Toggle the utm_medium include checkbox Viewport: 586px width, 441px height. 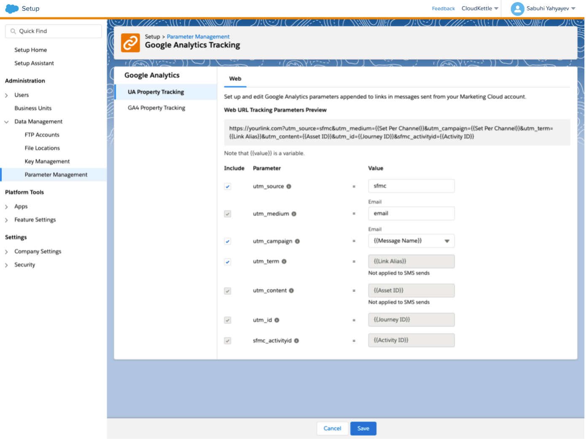[x=228, y=214]
